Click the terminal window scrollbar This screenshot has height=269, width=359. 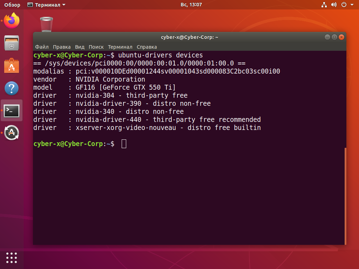point(345,196)
